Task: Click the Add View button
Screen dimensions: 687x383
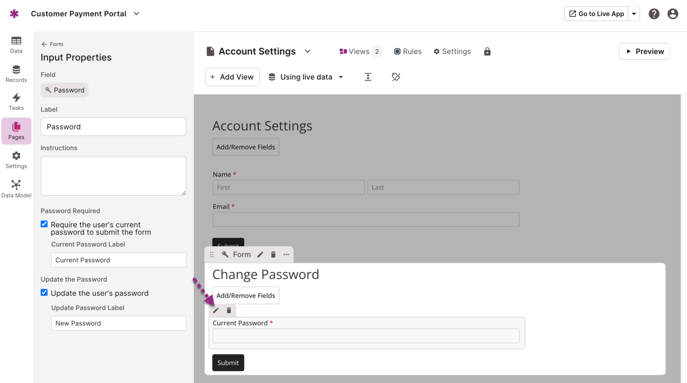Action: click(x=232, y=77)
